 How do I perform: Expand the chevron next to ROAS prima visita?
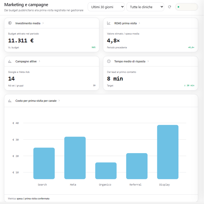(139, 23)
